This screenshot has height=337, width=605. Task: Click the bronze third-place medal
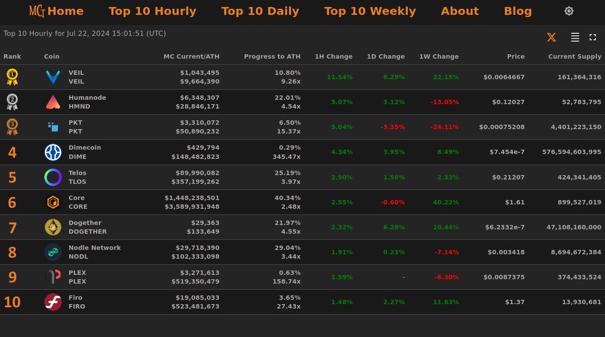(x=12, y=127)
